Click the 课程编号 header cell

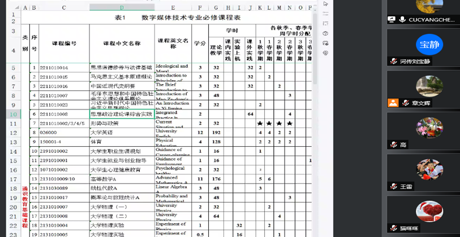coord(64,43)
